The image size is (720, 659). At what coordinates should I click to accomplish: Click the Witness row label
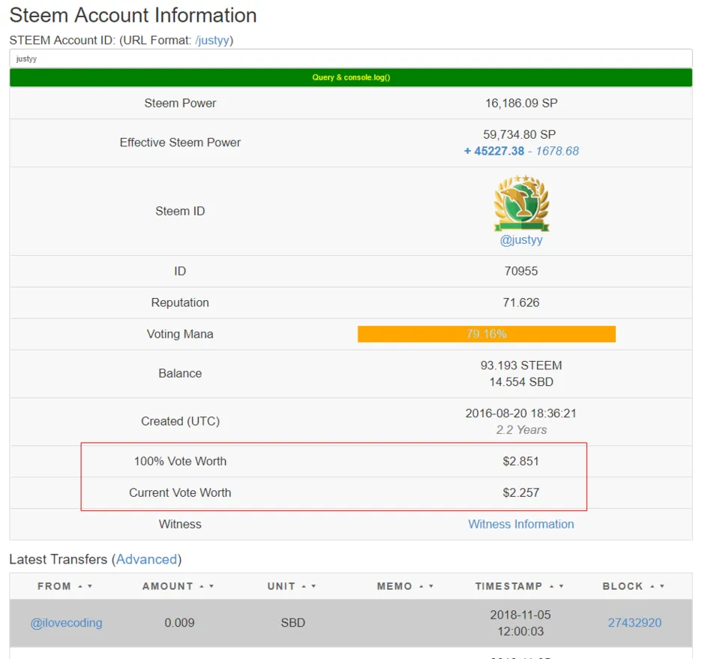(180, 525)
